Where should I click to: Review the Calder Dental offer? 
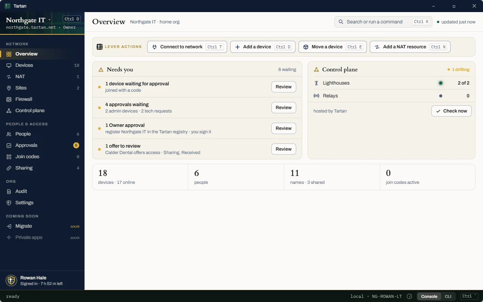click(284, 149)
